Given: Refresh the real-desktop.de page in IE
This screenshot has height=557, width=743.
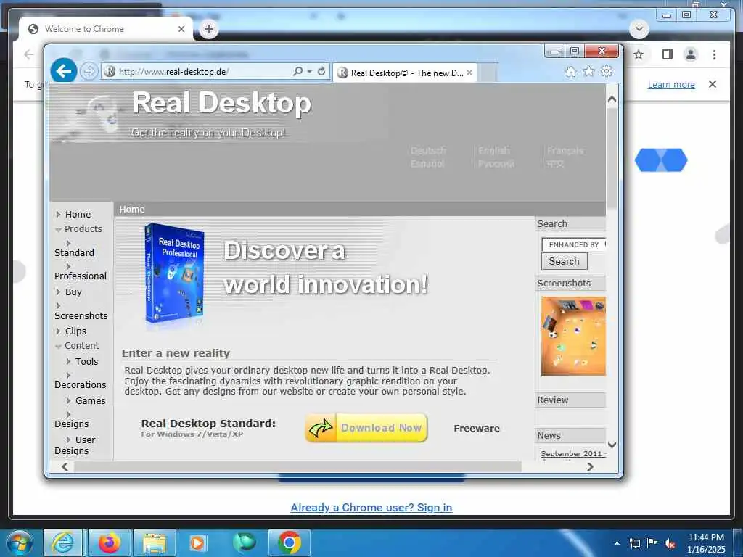Looking at the screenshot, I should [x=321, y=71].
